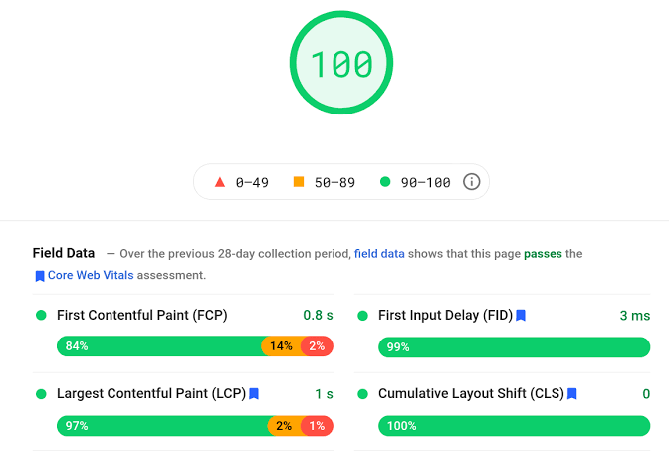669x455 pixels.
Task: Click the LCP 1% red bar segment
Action: 317,426
